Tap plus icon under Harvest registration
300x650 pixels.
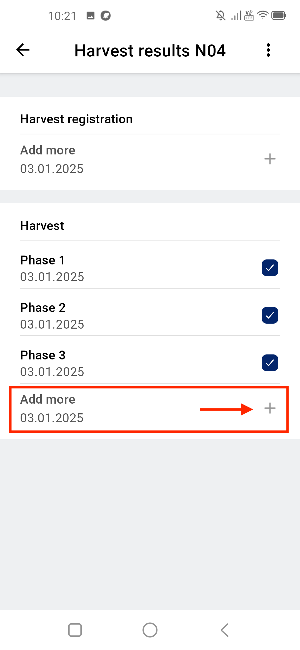[x=270, y=159]
